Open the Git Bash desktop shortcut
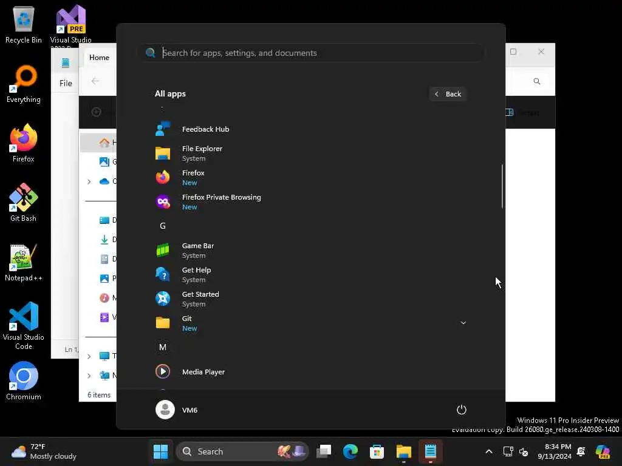Image resolution: width=622 pixels, height=466 pixels. (24, 203)
